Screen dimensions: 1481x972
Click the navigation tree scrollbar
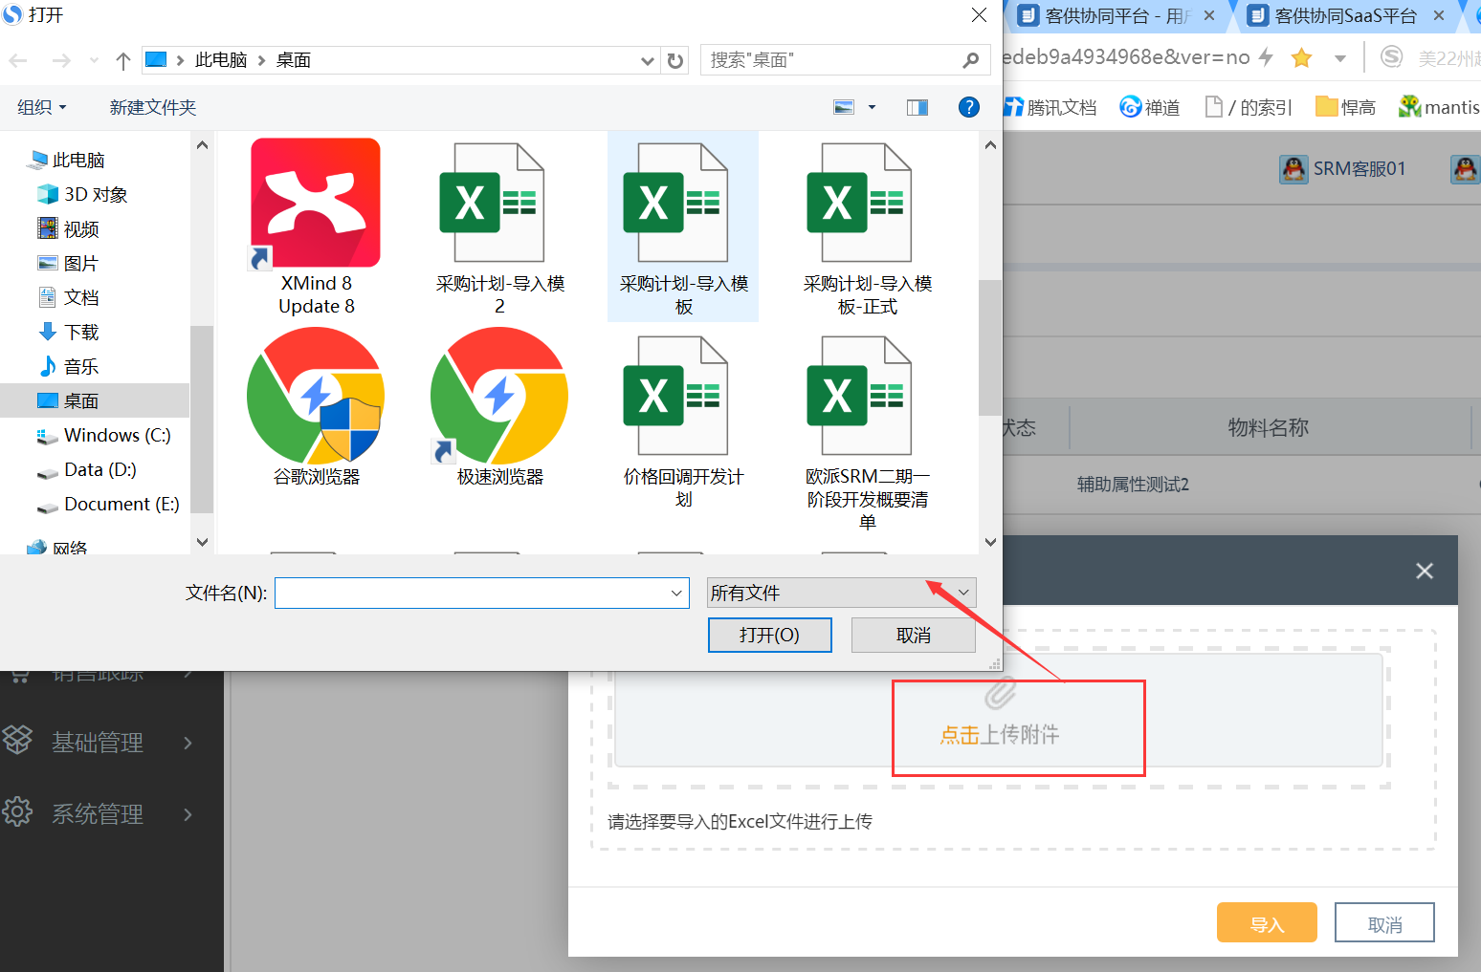202,419
